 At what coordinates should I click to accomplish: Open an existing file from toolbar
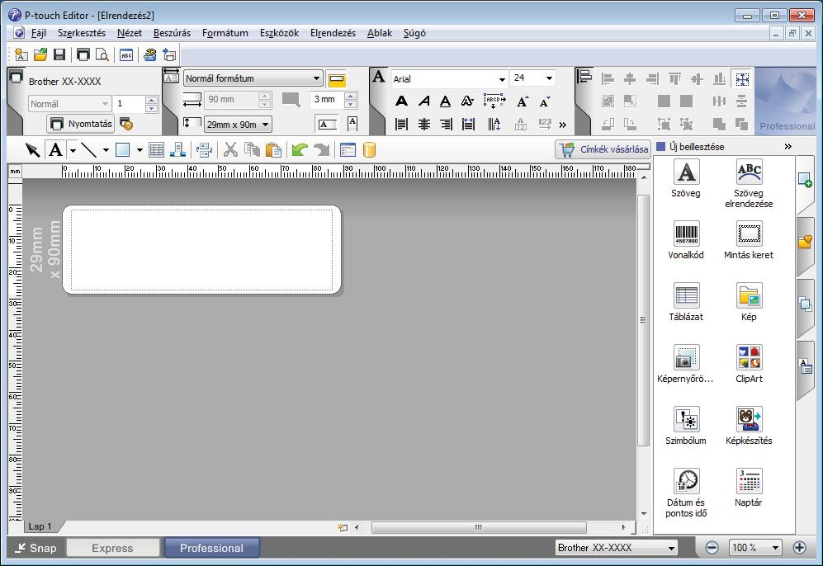click(x=40, y=54)
